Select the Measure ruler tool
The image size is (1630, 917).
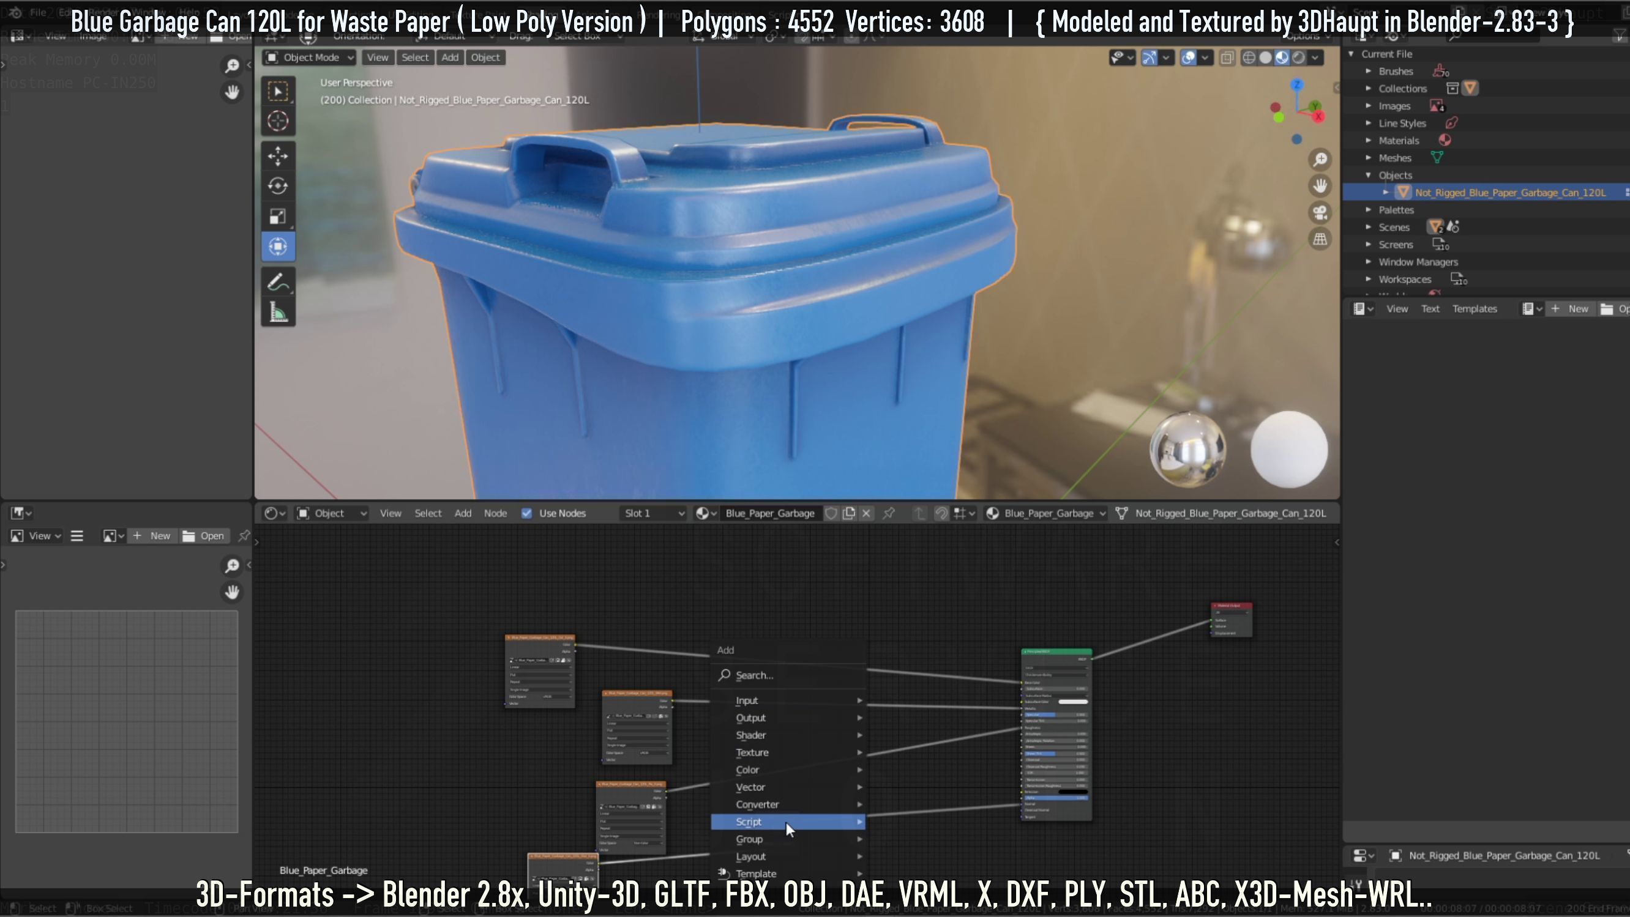pyautogui.click(x=278, y=313)
